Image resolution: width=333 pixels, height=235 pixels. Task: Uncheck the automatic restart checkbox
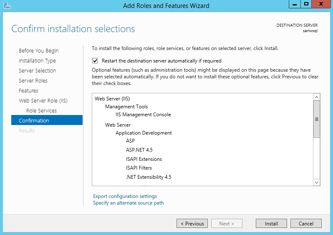coord(95,60)
